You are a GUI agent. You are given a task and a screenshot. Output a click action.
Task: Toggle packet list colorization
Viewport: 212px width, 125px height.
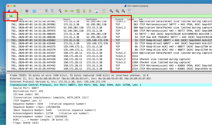(x=104, y=11)
